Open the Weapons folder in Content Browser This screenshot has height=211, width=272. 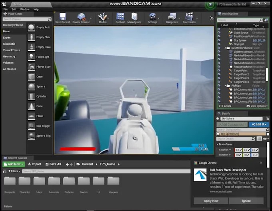pos(113,182)
